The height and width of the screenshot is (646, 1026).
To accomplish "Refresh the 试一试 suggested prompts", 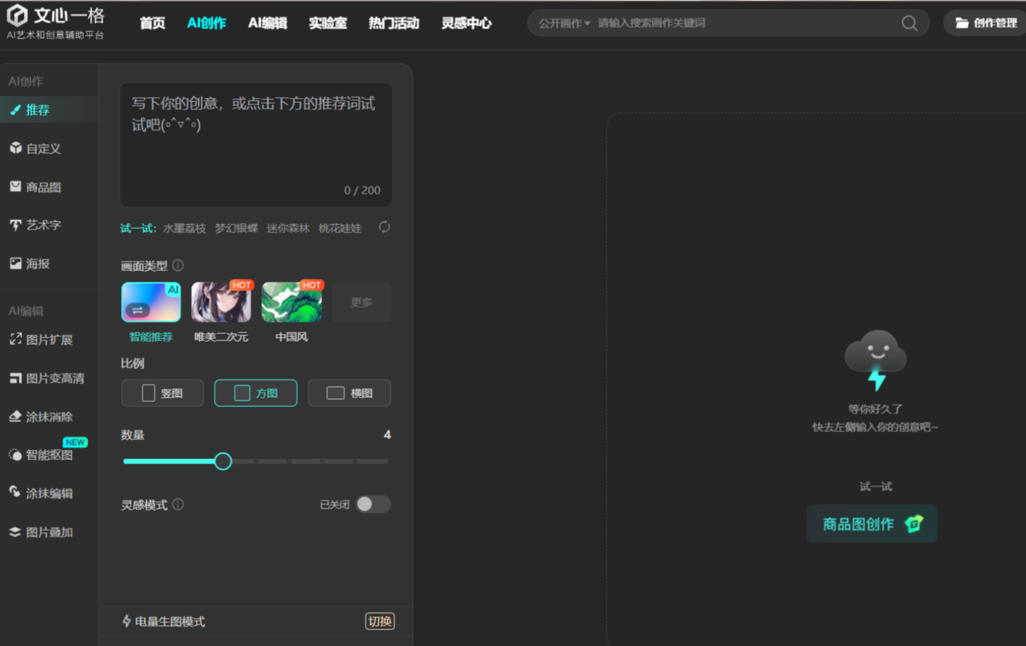I will (384, 227).
